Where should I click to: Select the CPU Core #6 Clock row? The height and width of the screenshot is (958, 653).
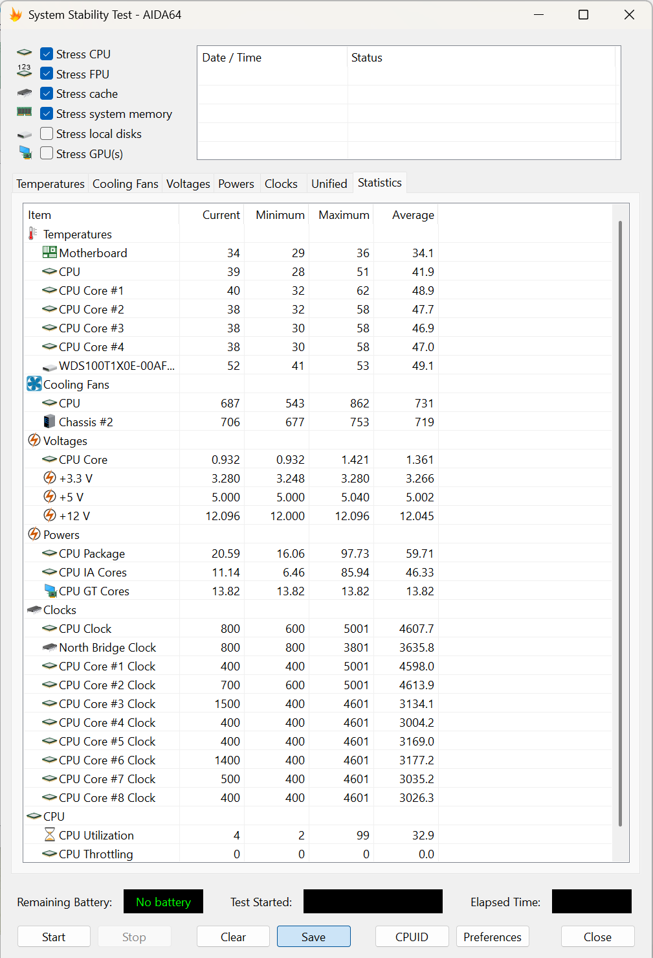(x=317, y=760)
